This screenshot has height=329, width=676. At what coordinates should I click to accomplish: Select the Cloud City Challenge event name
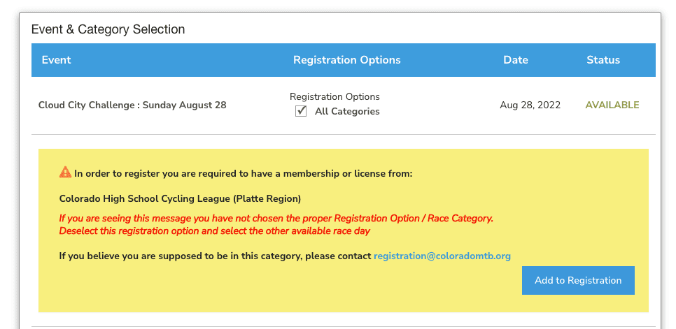pos(132,105)
